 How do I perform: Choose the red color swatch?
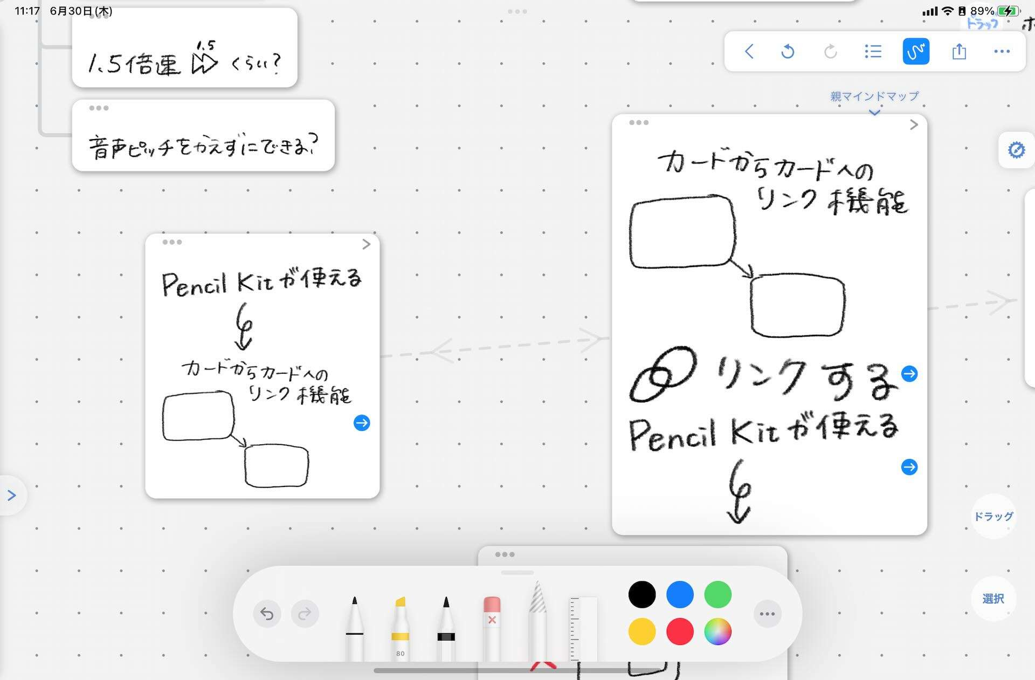pyautogui.click(x=680, y=631)
